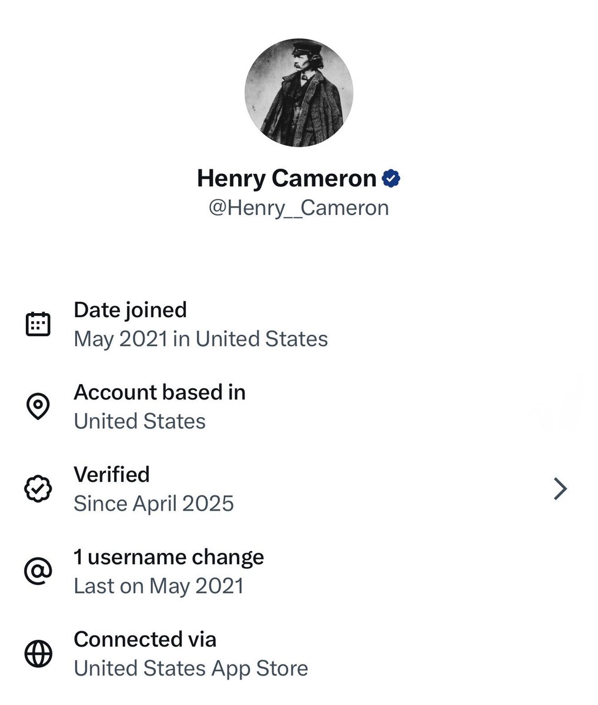This screenshot has width=598, height=705.
Task: Click the Since April 2025 text
Action: [x=153, y=504]
